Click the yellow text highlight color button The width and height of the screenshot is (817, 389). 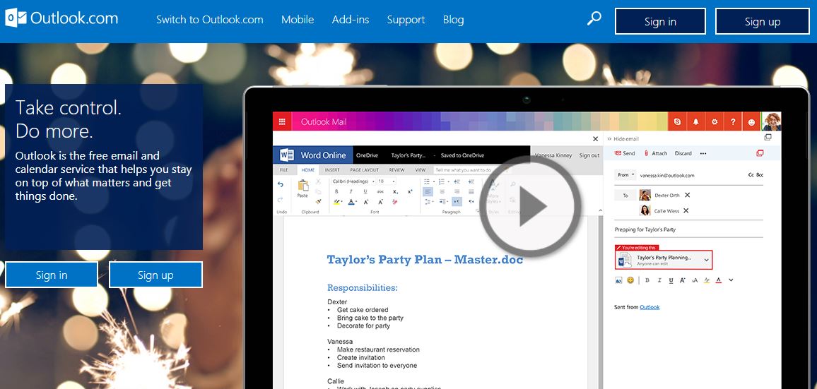tap(336, 202)
